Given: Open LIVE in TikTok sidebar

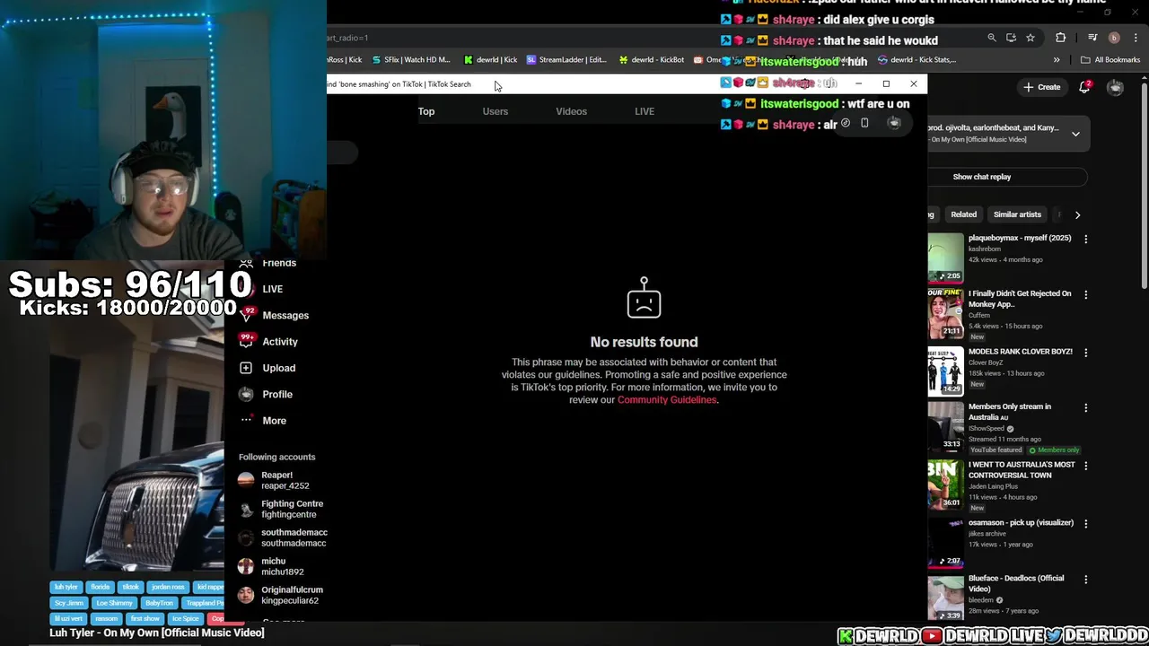Looking at the screenshot, I should (x=273, y=289).
